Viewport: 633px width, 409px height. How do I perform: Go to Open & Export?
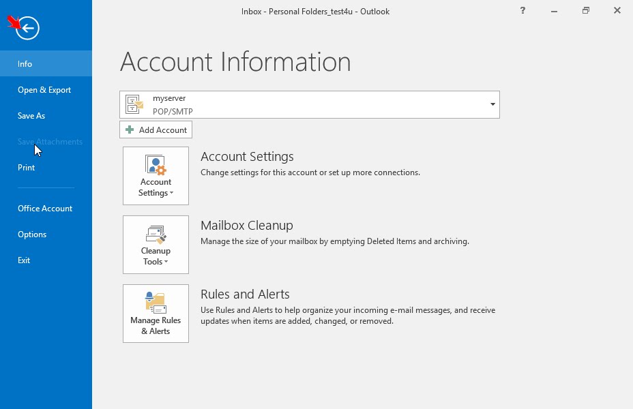[x=46, y=89]
